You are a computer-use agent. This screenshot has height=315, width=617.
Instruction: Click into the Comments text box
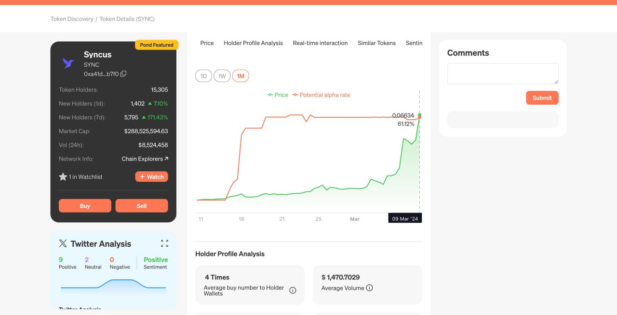(502, 74)
